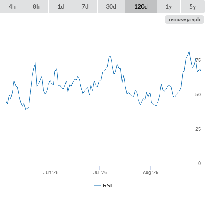Click the 50 y-axis label
205x197 pixels.
click(x=198, y=94)
